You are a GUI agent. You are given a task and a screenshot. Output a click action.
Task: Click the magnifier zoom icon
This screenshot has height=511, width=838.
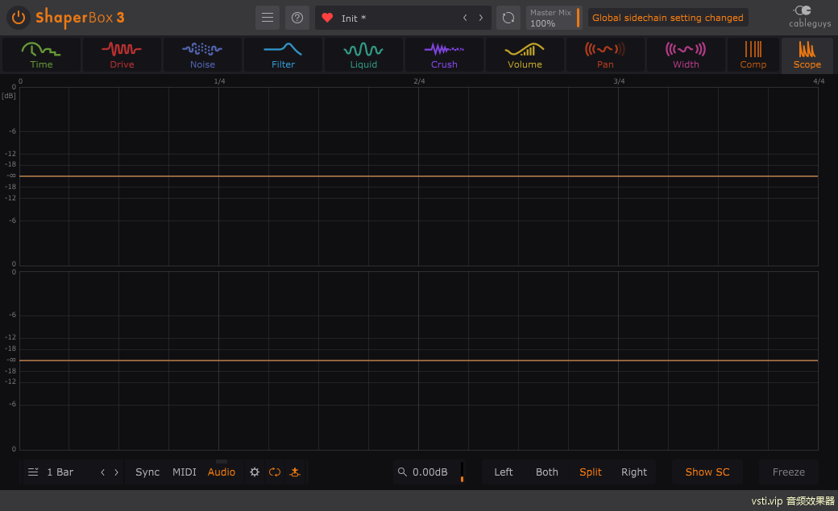[402, 472]
